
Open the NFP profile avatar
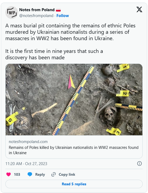12,12
